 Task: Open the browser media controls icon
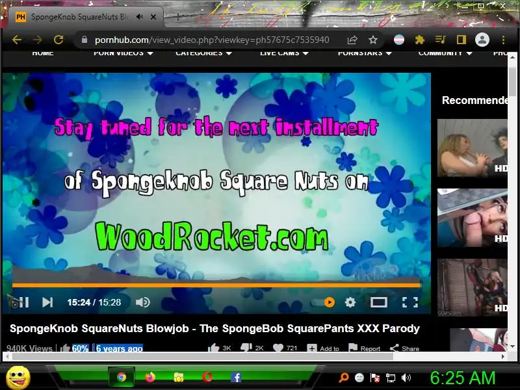click(441, 40)
